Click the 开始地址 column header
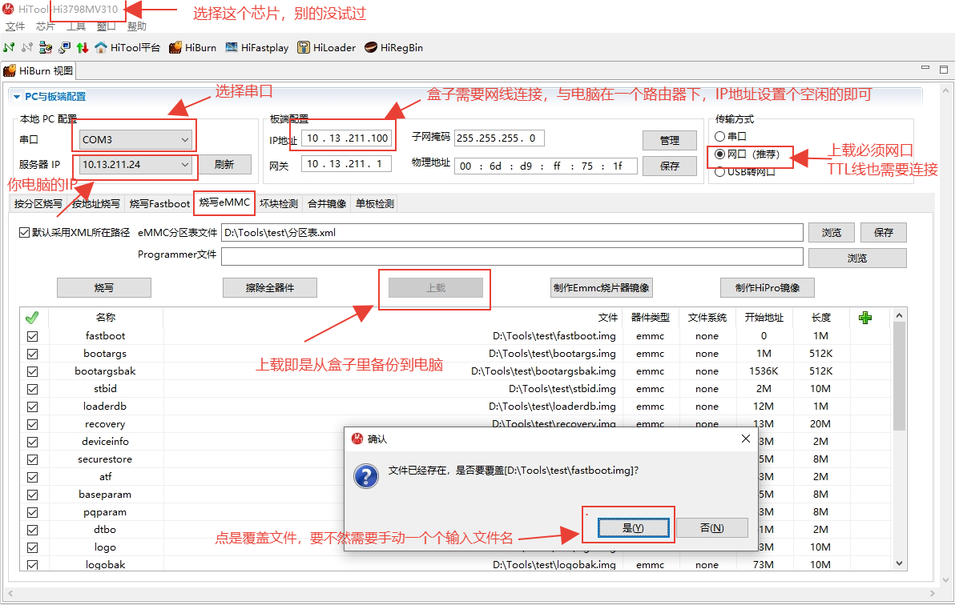 pyautogui.click(x=764, y=318)
